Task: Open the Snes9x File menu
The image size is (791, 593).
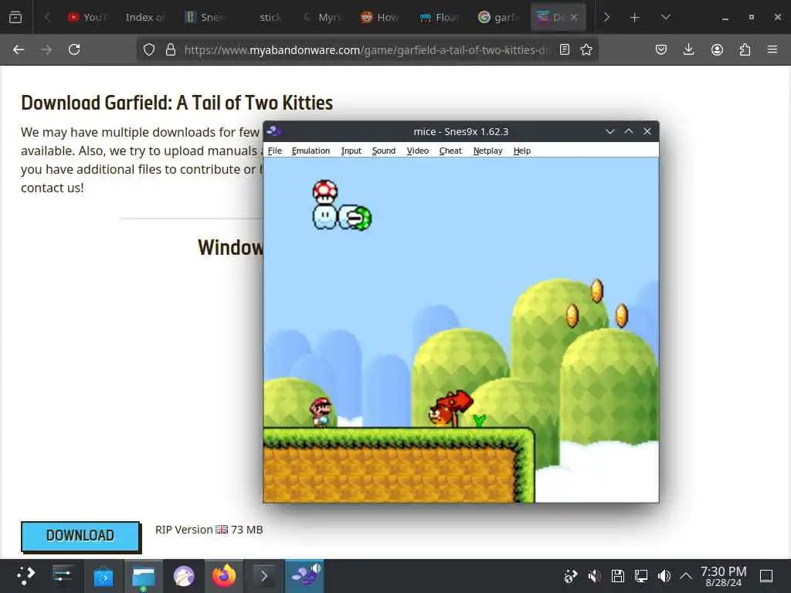Action: pyautogui.click(x=275, y=151)
